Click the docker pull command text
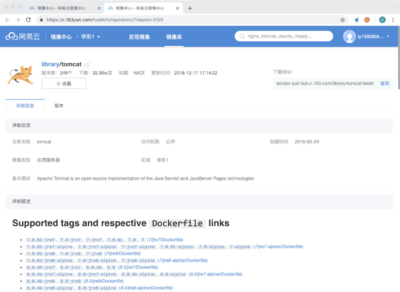 pyautogui.click(x=325, y=83)
